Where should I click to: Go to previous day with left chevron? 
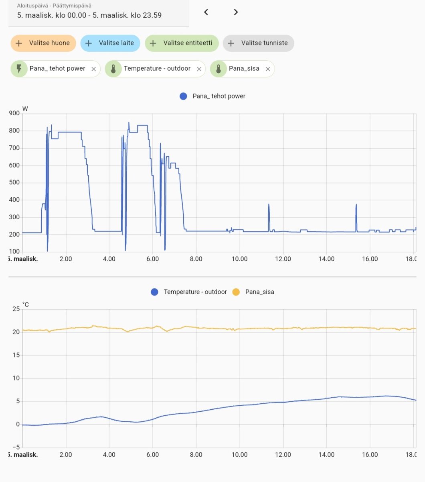[206, 12]
